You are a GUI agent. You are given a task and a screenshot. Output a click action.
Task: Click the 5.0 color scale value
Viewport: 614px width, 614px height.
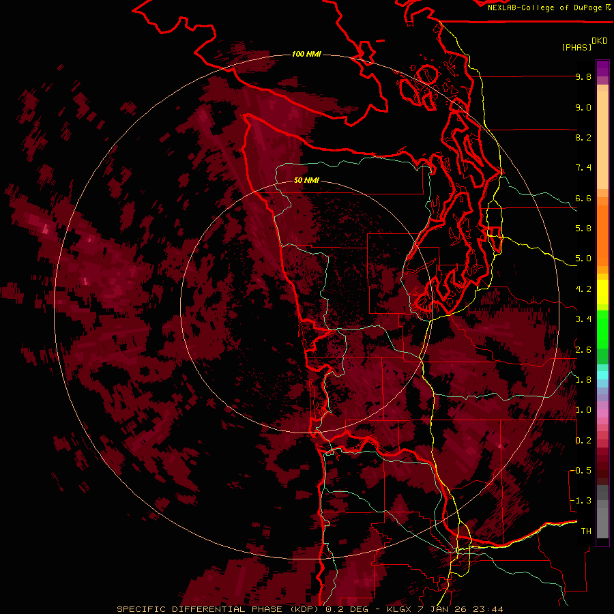tap(583, 259)
